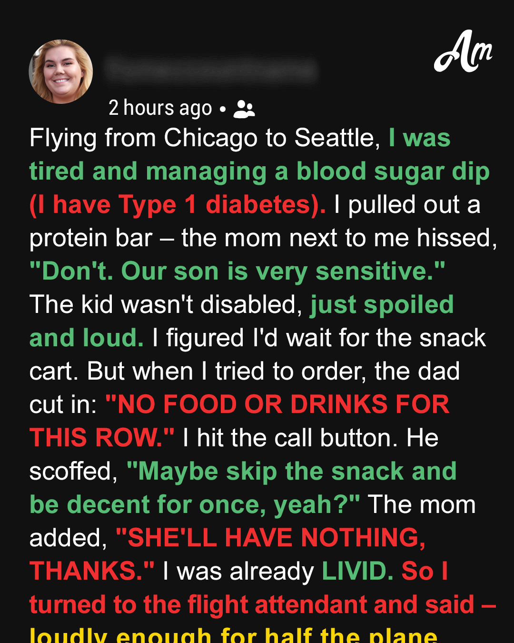Open the '2 hours ago' timestamp
Image resolution: width=514 pixels, height=643 pixels.
point(160,108)
